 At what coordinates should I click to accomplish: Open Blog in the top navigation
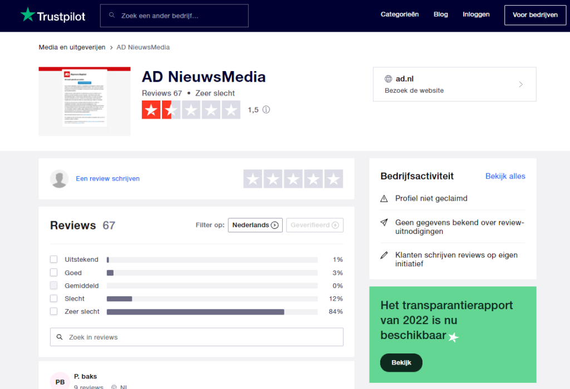(x=441, y=14)
